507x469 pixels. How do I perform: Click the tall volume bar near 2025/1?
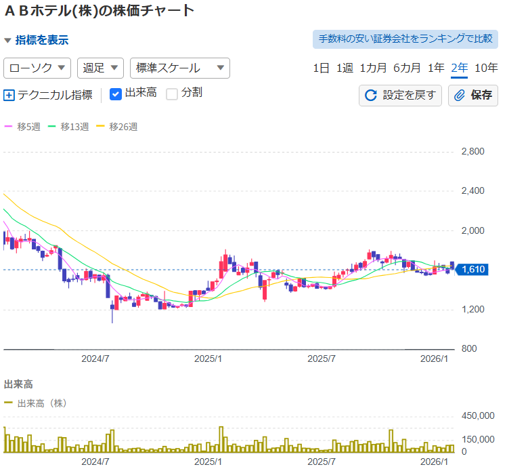221,441
